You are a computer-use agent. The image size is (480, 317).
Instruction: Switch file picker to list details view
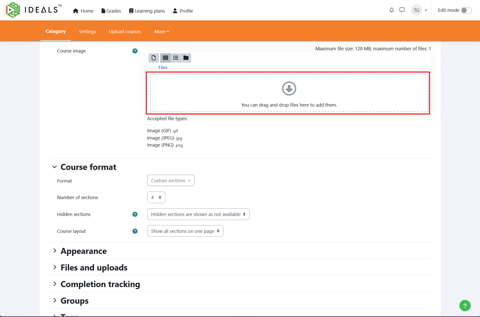click(176, 58)
